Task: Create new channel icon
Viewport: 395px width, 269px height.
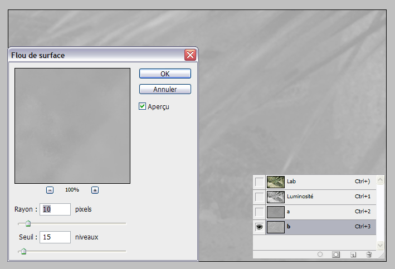Action: pyautogui.click(x=353, y=255)
